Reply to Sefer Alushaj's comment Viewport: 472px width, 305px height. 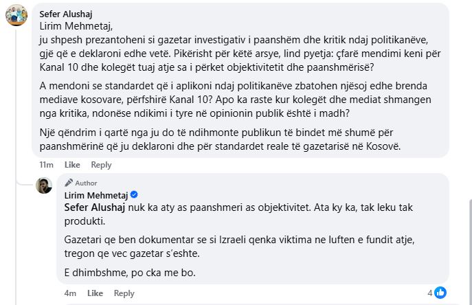(101, 165)
